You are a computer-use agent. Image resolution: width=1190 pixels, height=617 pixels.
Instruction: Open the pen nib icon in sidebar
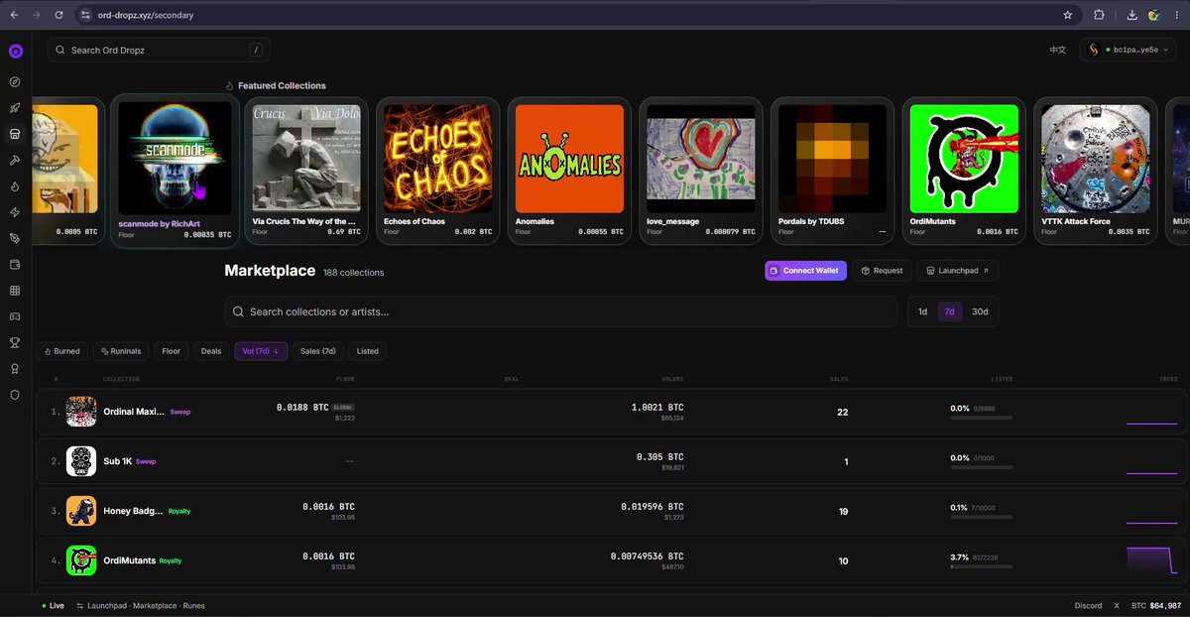coord(15,238)
